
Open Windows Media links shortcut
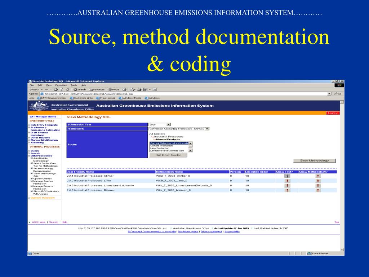pos(130,98)
